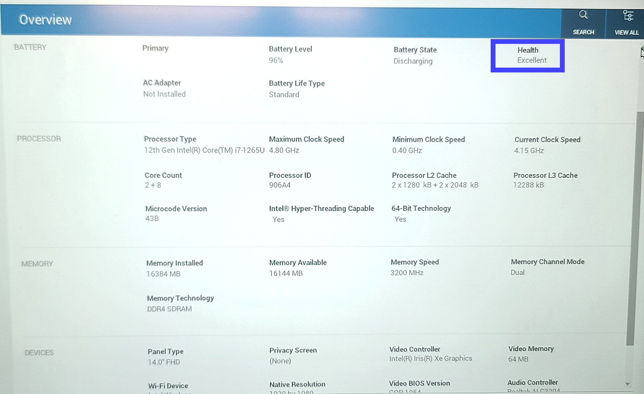Select the Overview header title

coord(45,20)
